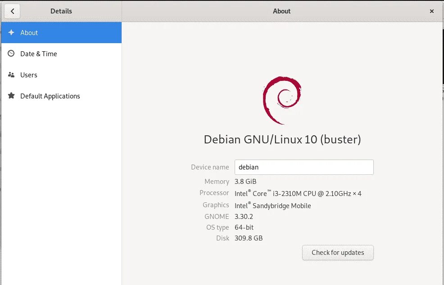Close the About window
Image resolution: width=444 pixels, height=285 pixels.
tap(431, 11)
